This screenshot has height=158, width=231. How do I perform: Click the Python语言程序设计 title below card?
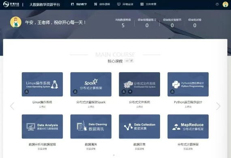188,102
